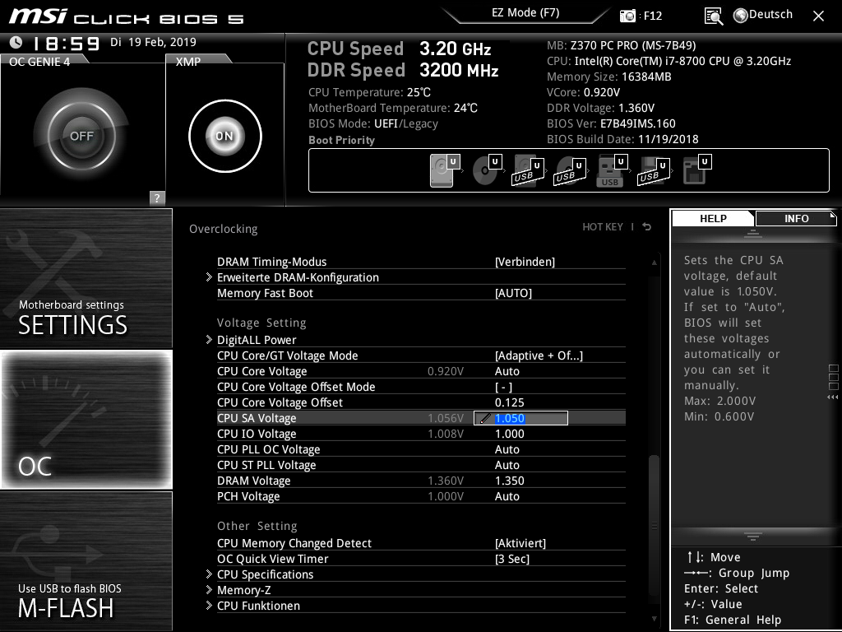Select CPU Core Voltage Offset value 0.125
This screenshot has height=632, width=842.
[x=509, y=402]
